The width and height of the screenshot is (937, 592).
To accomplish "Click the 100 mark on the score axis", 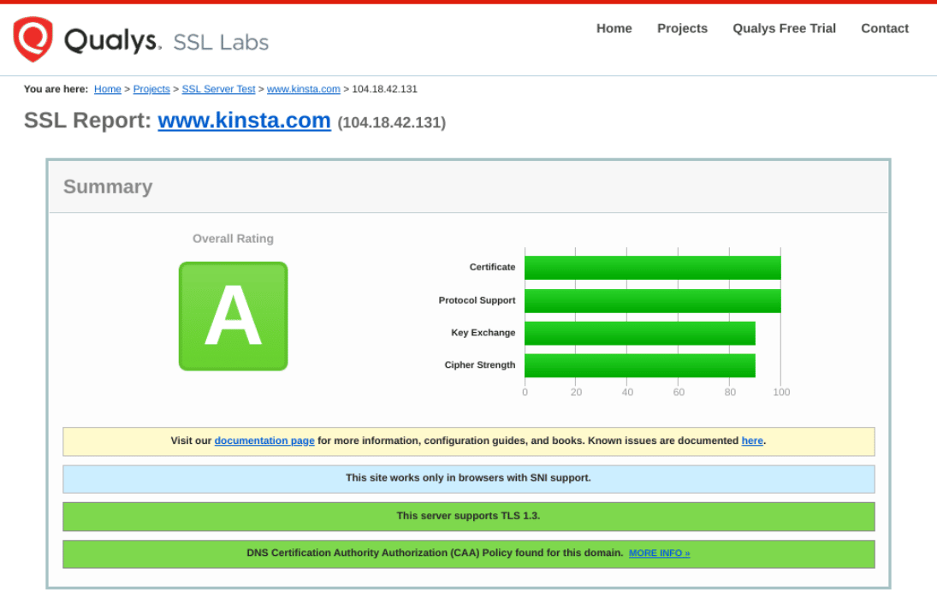I will [781, 392].
